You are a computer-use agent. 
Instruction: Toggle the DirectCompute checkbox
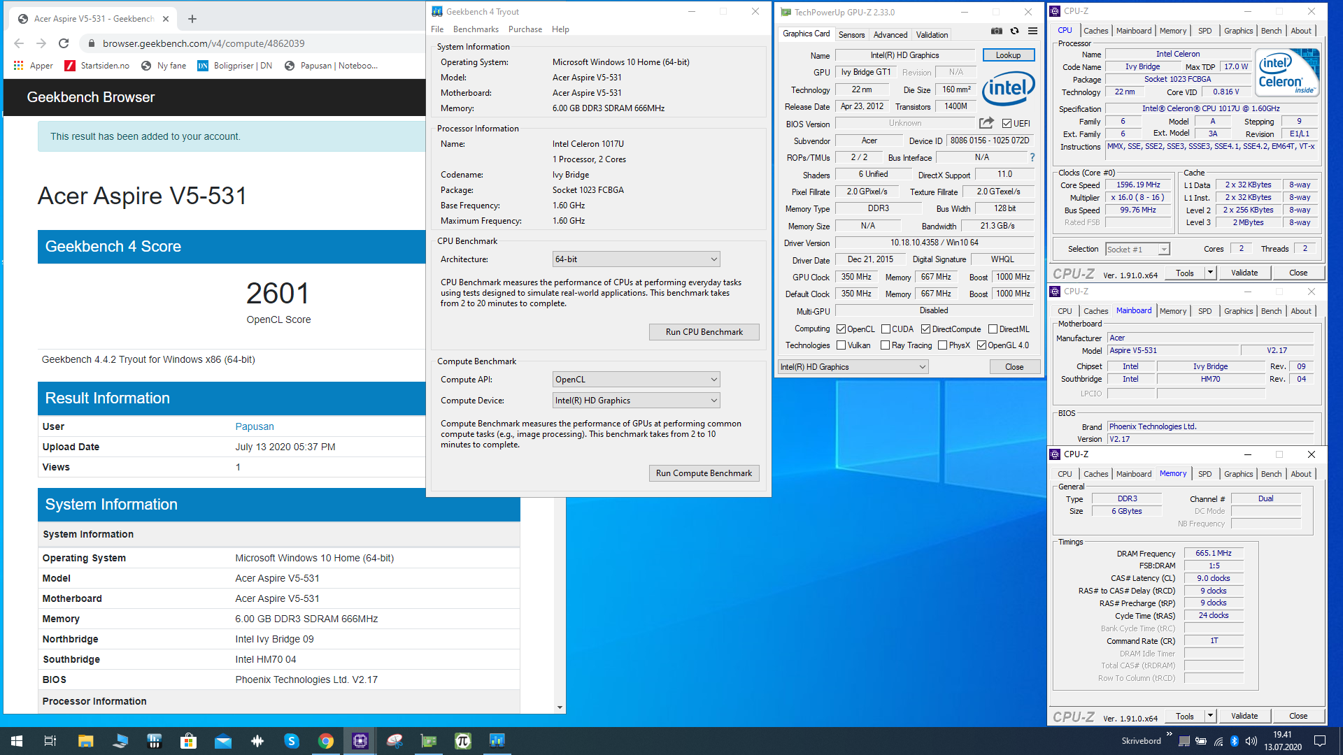(925, 329)
